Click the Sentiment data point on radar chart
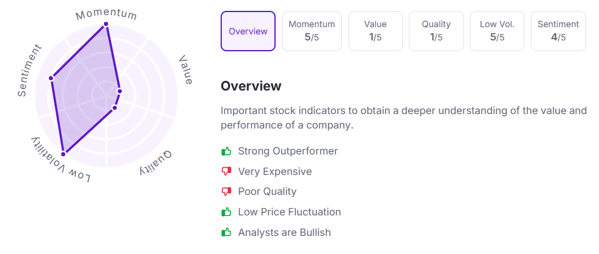 tap(51, 78)
